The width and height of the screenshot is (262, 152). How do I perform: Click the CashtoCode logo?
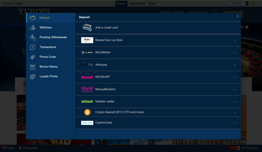(87, 123)
